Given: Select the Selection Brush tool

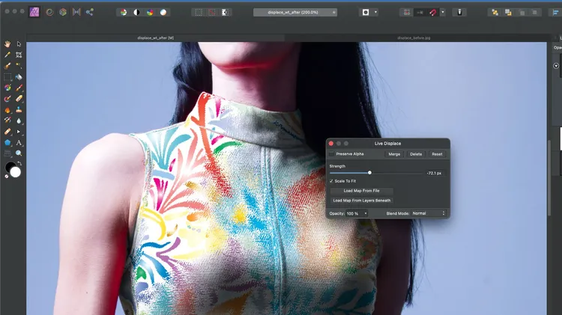Looking at the screenshot, I should 7,66.
